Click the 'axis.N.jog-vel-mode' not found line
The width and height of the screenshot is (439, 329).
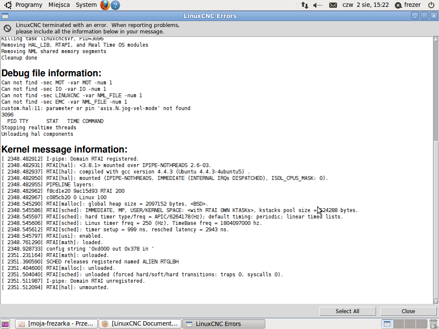coord(96,108)
